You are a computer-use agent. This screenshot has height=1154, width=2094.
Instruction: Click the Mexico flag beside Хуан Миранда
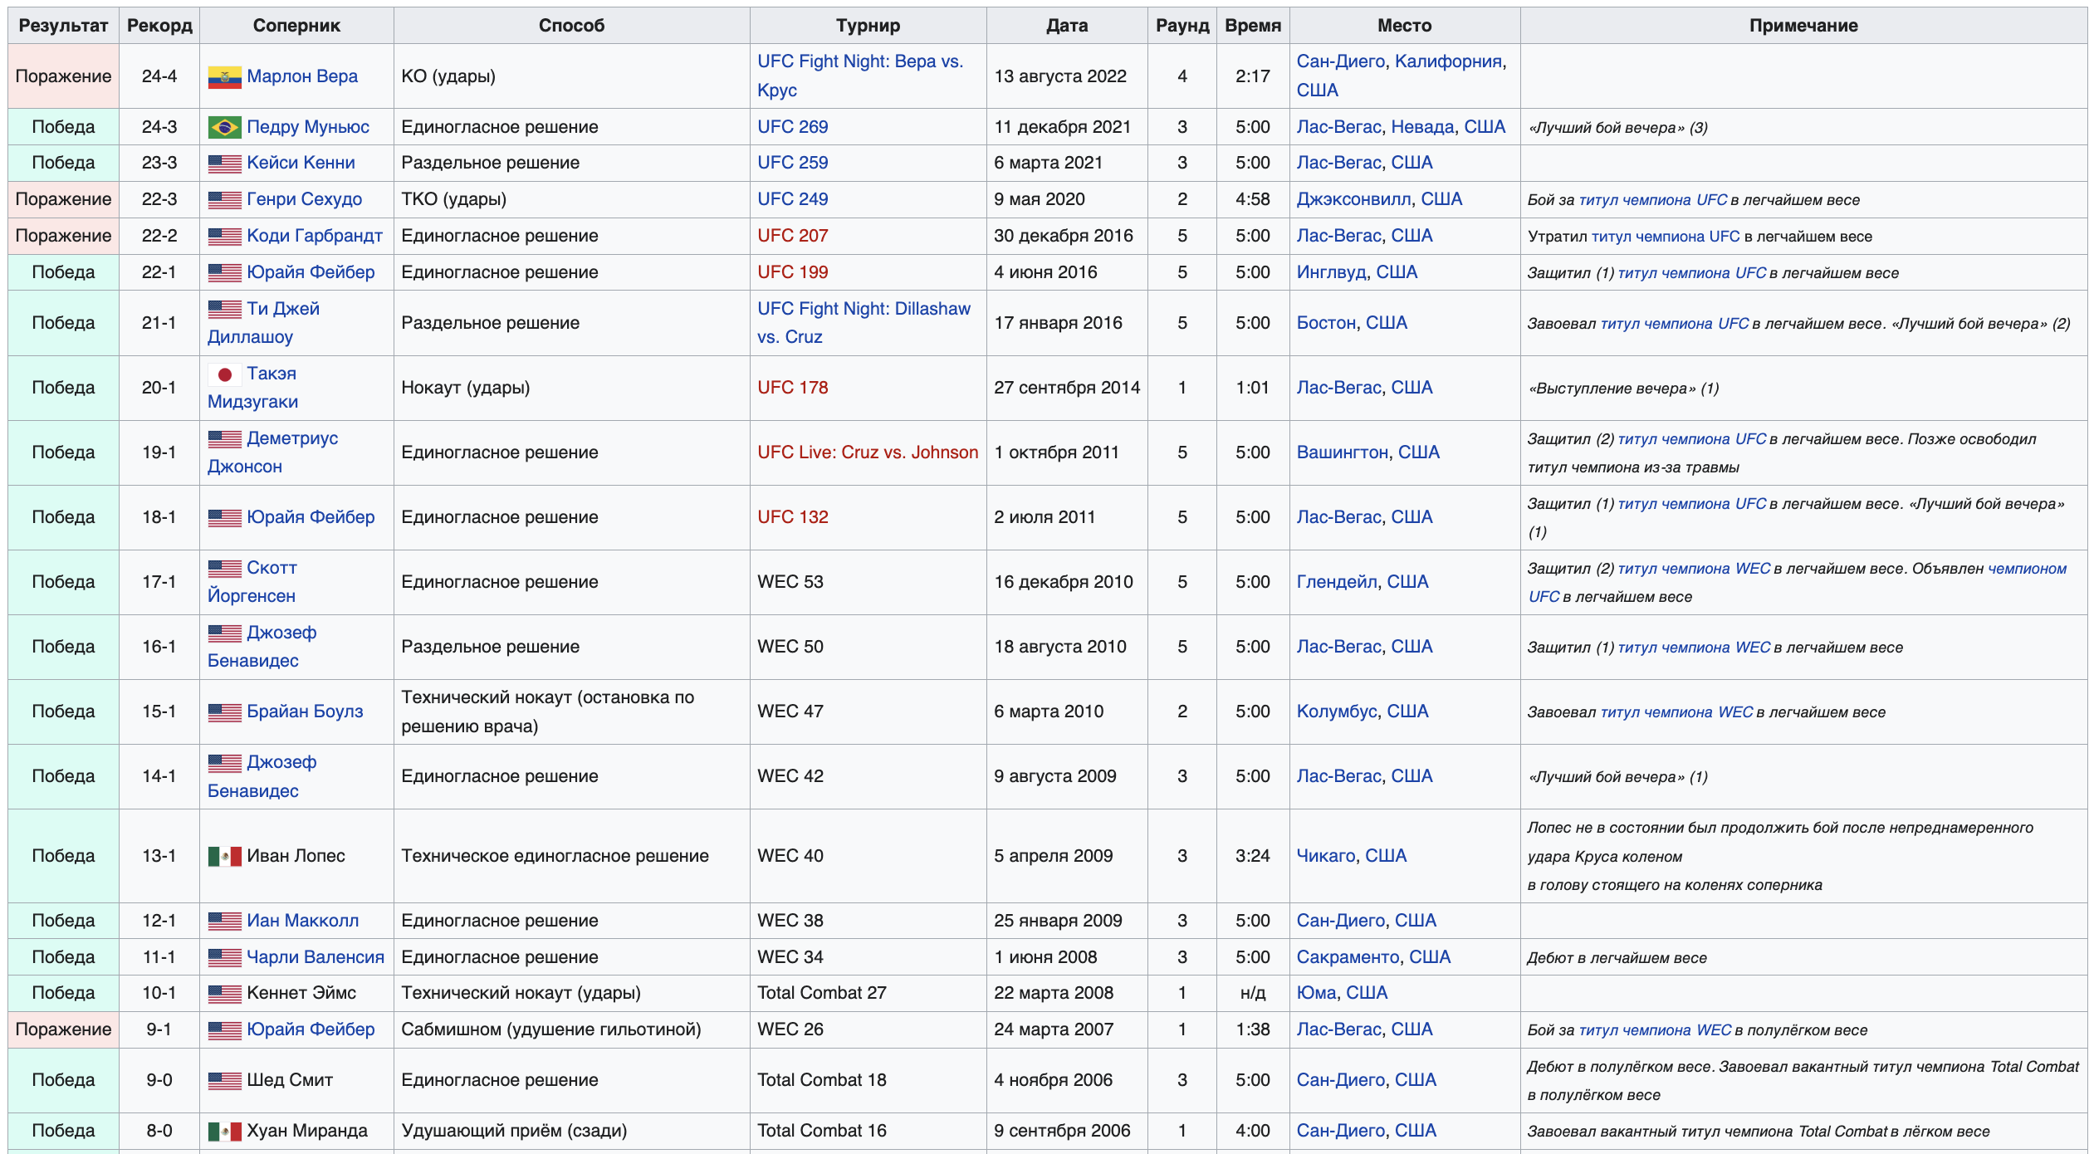click(x=224, y=1131)
